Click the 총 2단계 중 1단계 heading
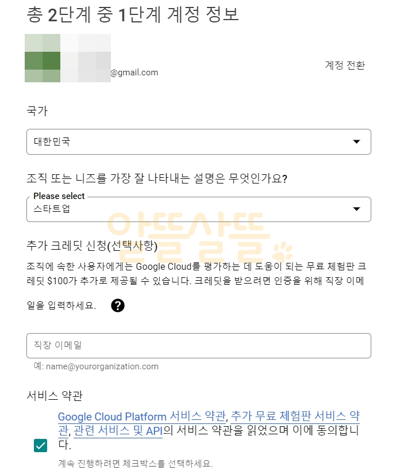Image resolution: width=400 pixels, height=474 pixels. [133, 15]
